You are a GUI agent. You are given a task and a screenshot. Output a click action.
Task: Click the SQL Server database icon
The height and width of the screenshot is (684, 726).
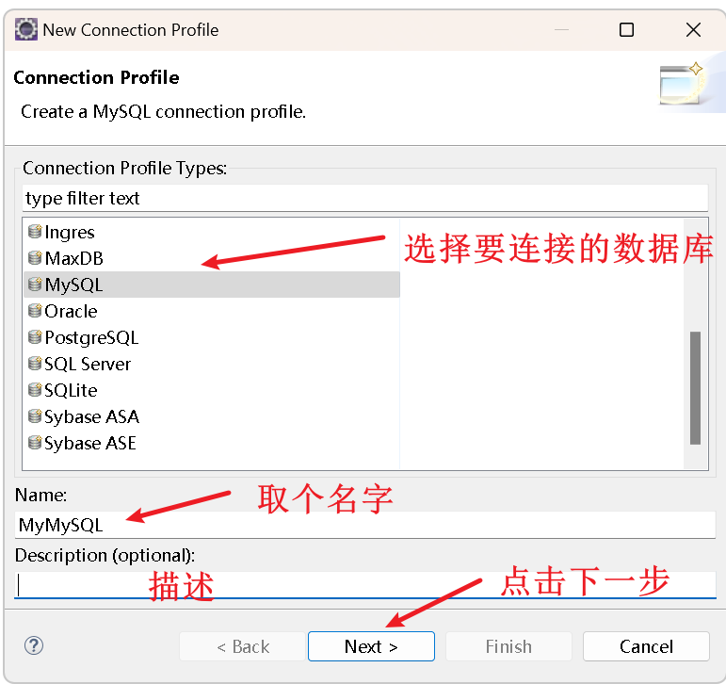tap(35, 364)
